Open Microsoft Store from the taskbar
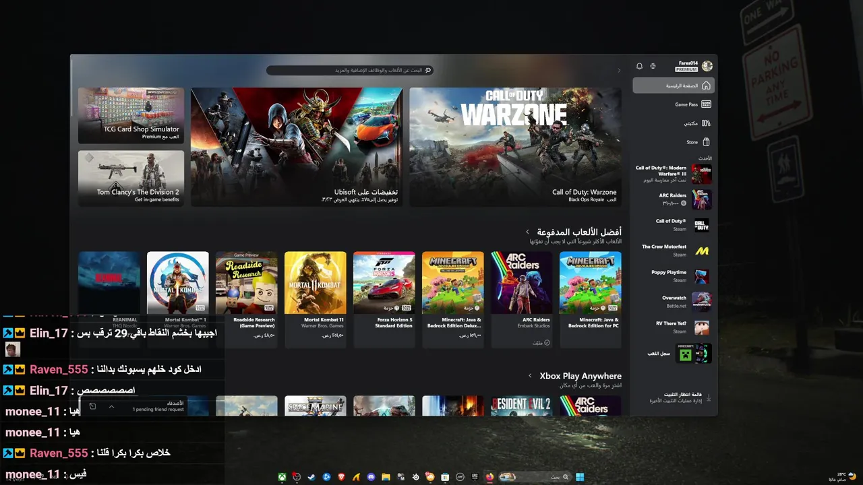The height and width of the screenshot is (485, 863). click(x=445, y=477)
